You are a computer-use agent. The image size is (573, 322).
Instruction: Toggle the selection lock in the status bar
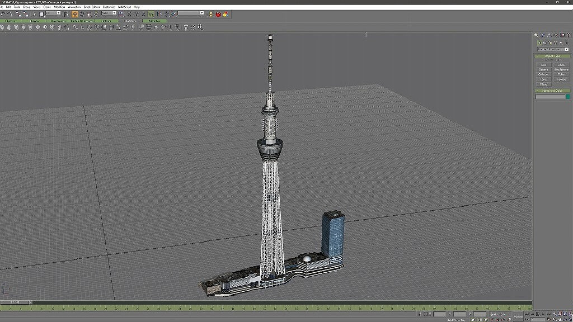point(420,314)
